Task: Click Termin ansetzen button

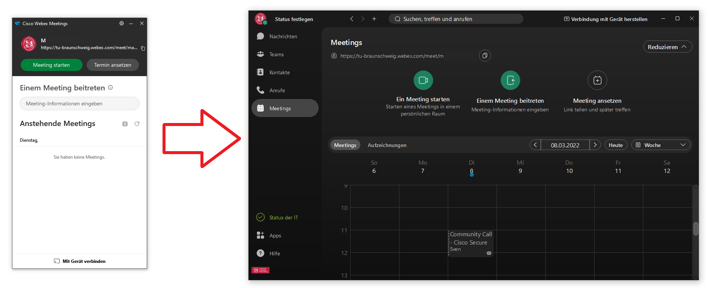Action: pyautogui.click(x=113, y=65)
